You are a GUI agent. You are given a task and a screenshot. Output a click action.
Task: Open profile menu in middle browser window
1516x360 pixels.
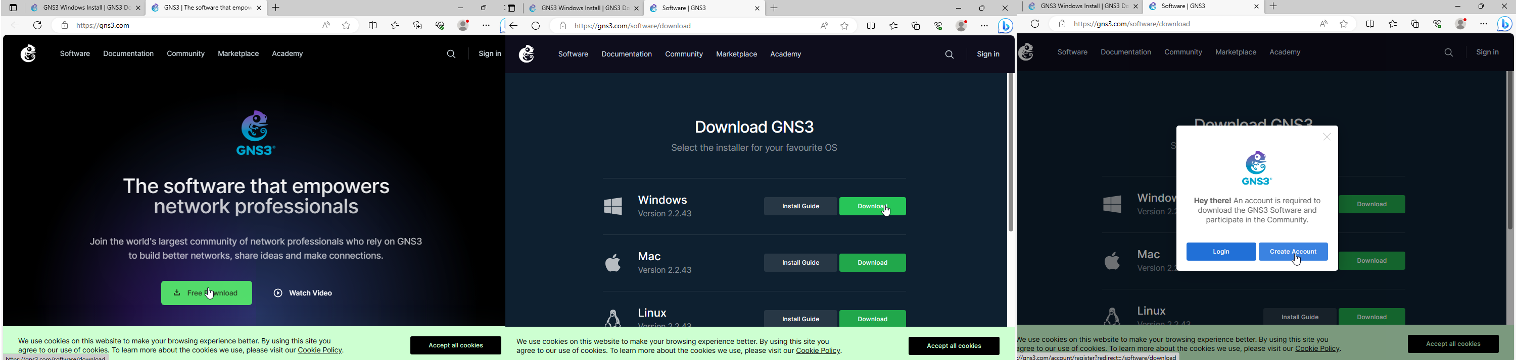pyautogui.click(x=962, y=26)
